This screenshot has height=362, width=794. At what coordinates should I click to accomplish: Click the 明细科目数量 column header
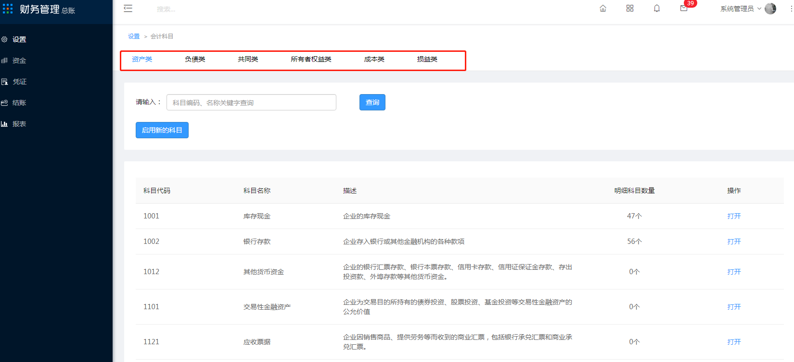point(634,191)
